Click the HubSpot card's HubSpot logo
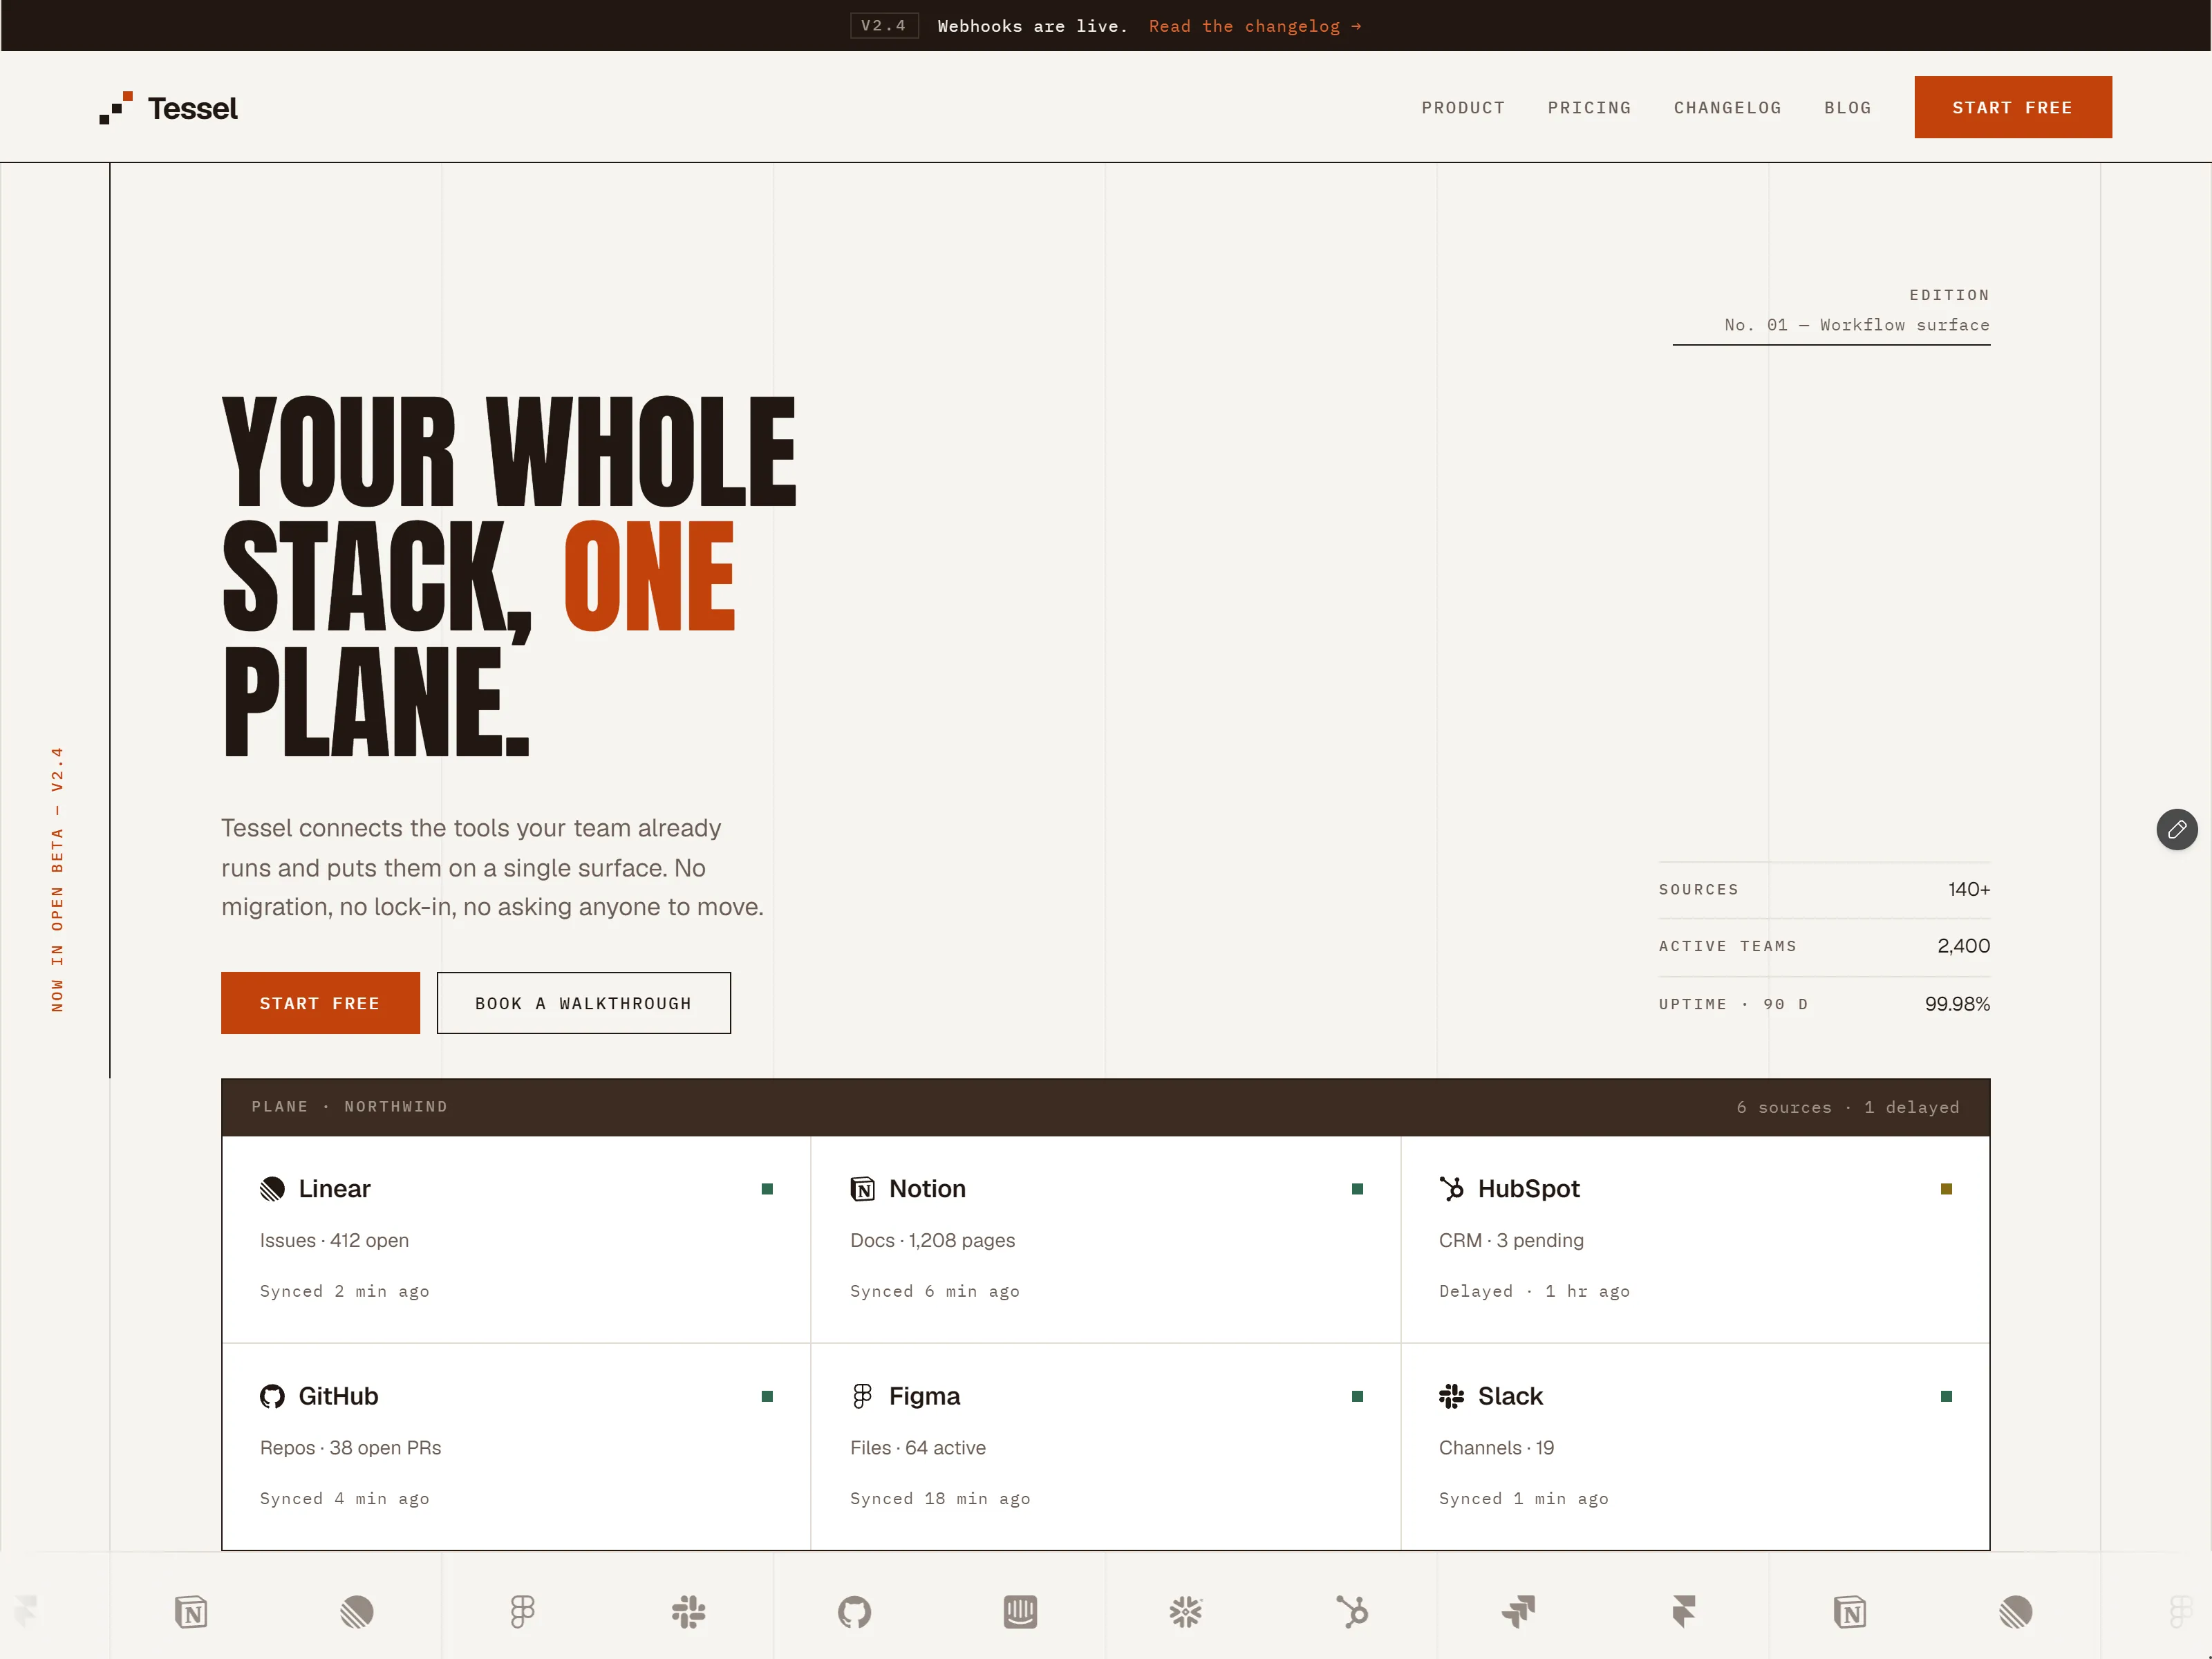This screenshot has height=1659, width=2212. (1451, 1189)
